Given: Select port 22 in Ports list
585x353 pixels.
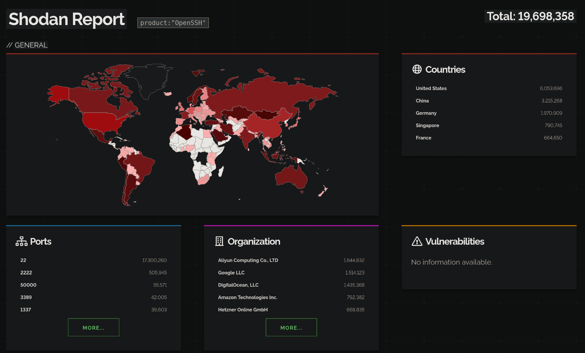Looking at the screenshot, I should 23,260.
